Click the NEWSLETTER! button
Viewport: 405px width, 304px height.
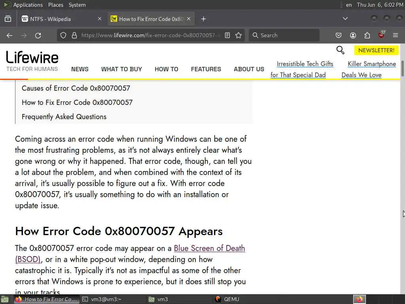[377, 50]
